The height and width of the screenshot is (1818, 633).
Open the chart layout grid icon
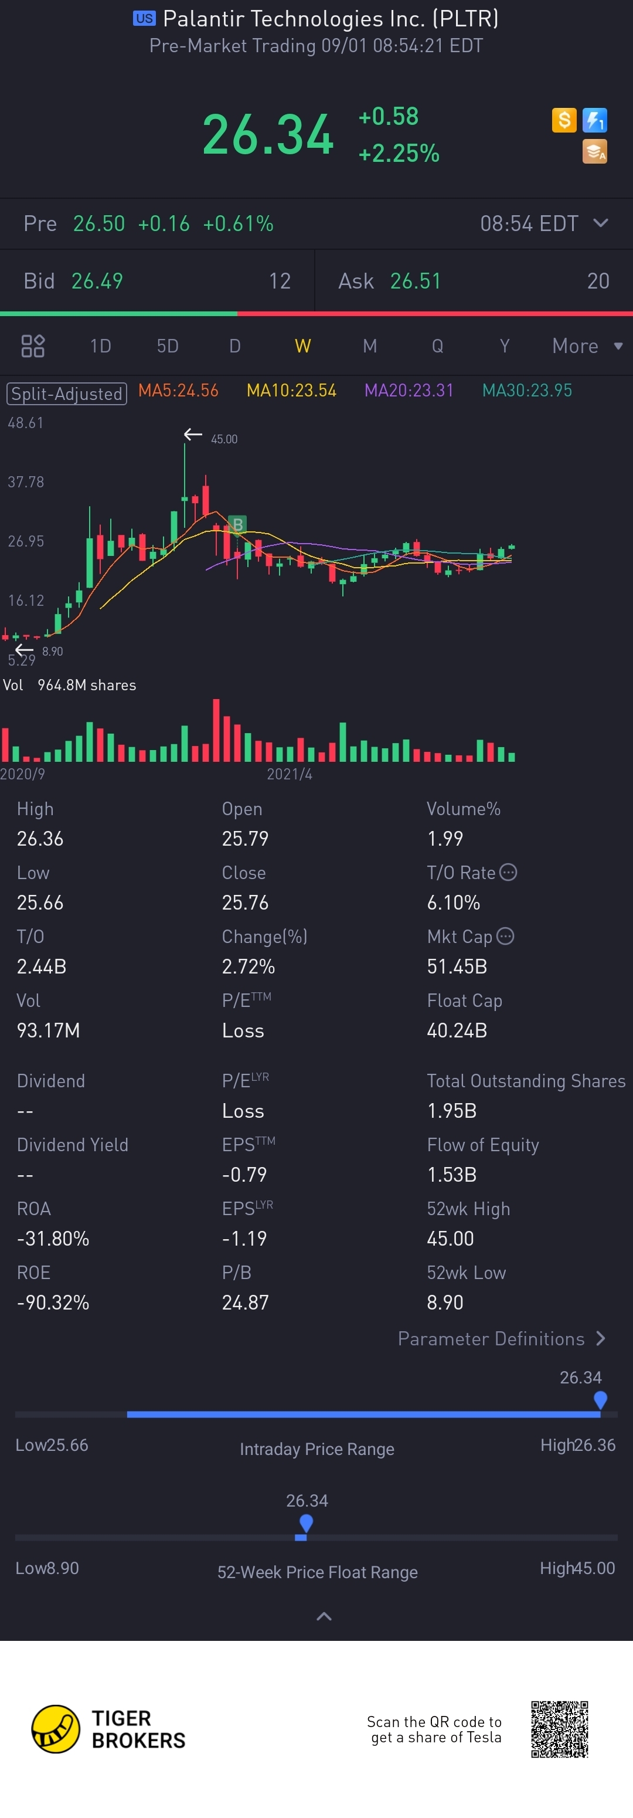click(x=33, y=346)
